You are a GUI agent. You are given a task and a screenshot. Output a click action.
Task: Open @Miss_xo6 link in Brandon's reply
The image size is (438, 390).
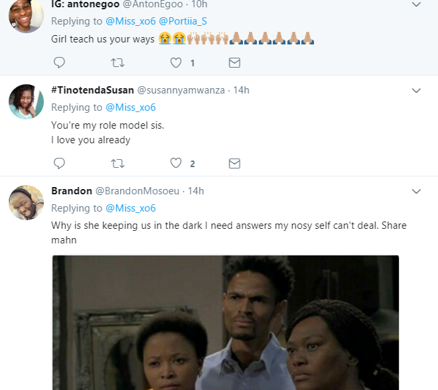(131, 208)
